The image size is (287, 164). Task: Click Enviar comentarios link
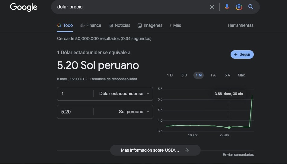238,154
